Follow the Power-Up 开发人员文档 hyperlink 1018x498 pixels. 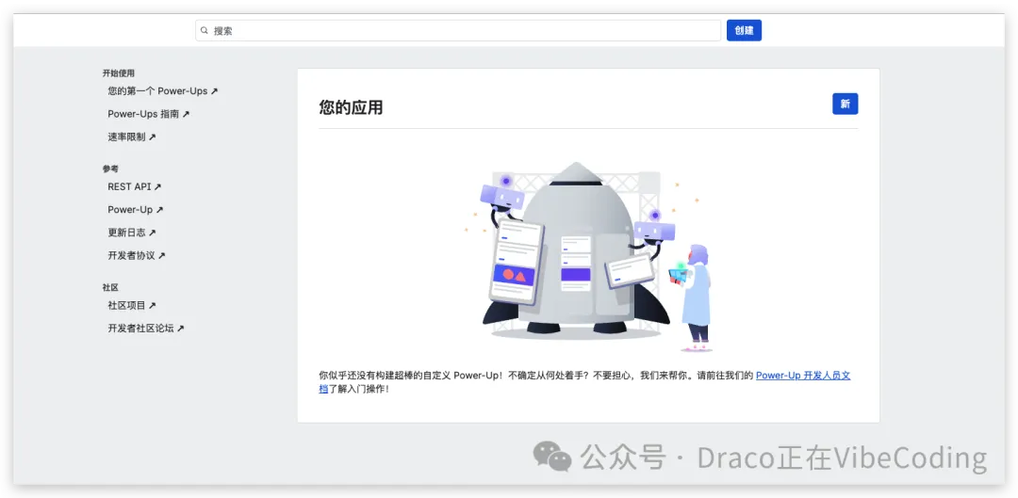(x=802, y=376)
